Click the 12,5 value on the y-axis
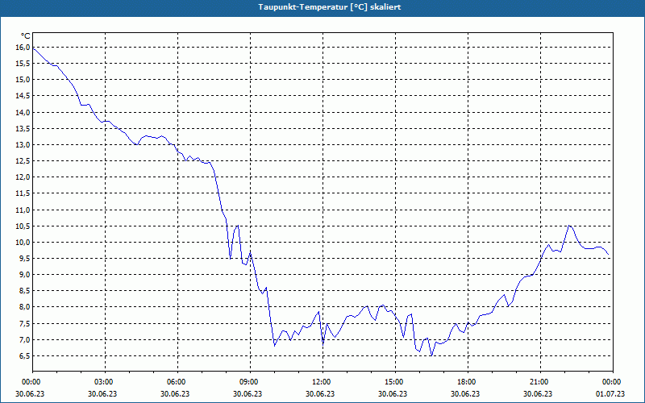This screenshot has height=403, width=645. tap(23, 160)
